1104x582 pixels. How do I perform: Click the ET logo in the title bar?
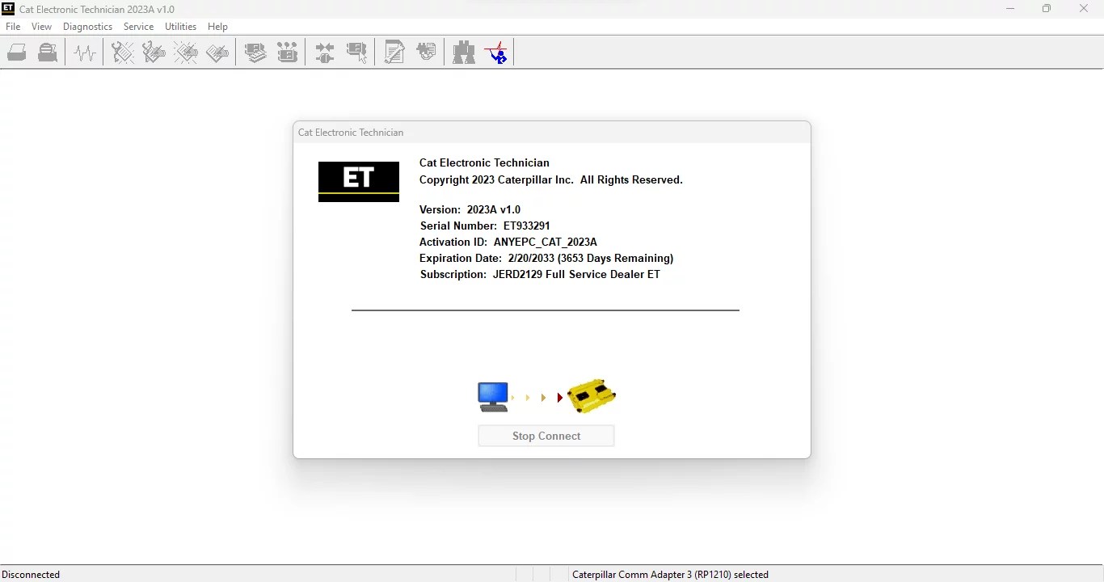click(x=8, y=9)
